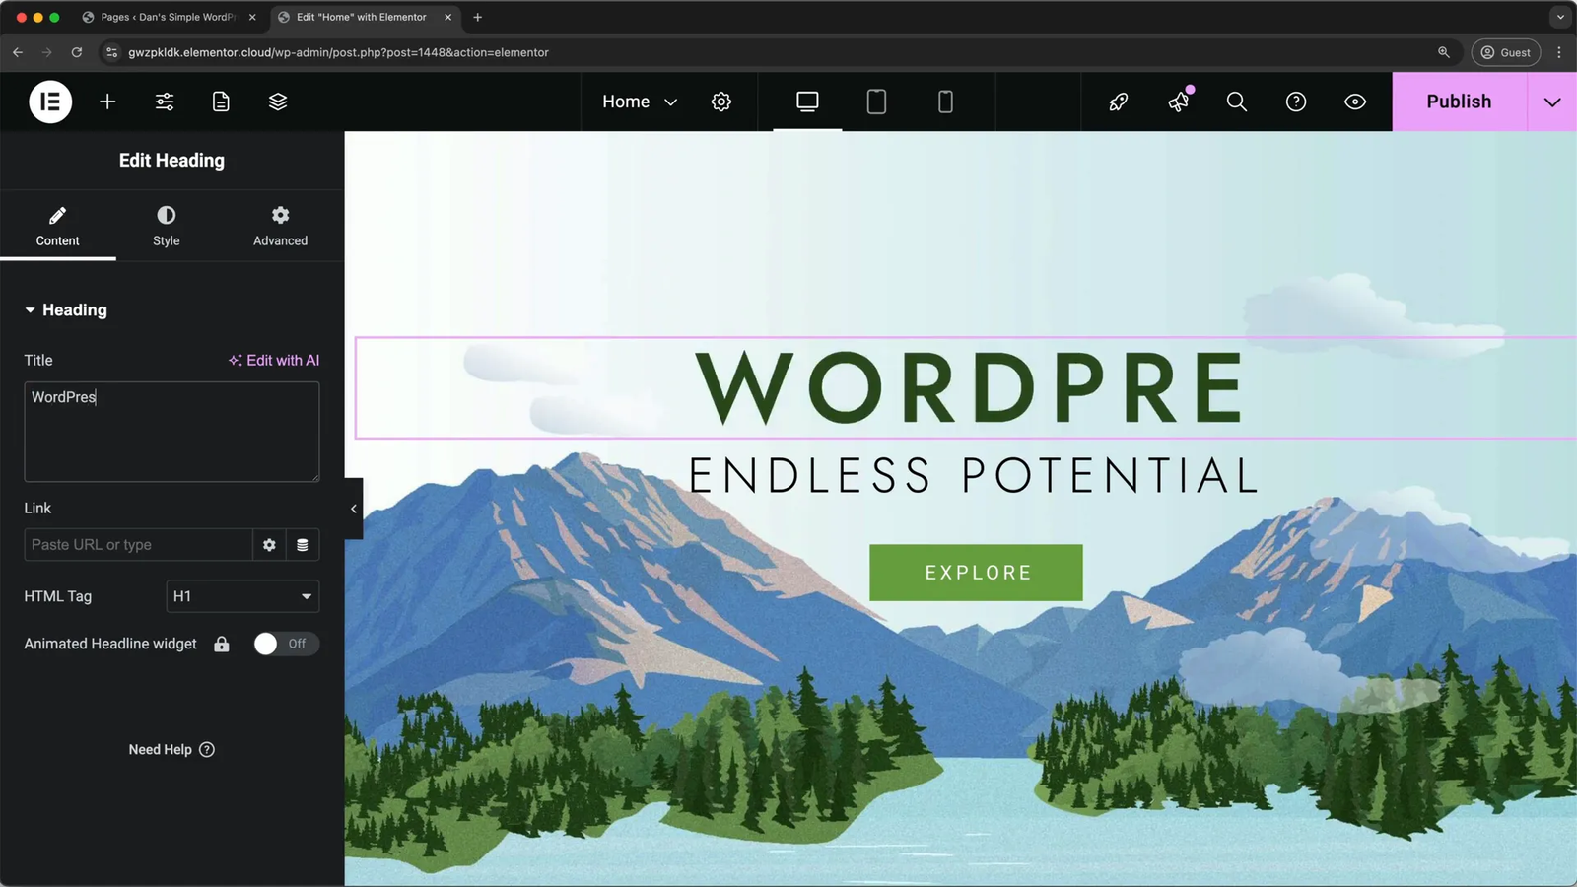This screenshot has height=887, width=1577.
Task: Toggle Animated Headline widget switch
Action: pos(286,644)
